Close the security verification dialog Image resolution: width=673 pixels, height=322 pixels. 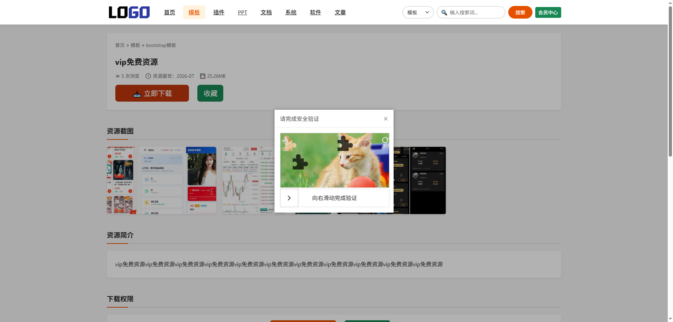point(386,119)
